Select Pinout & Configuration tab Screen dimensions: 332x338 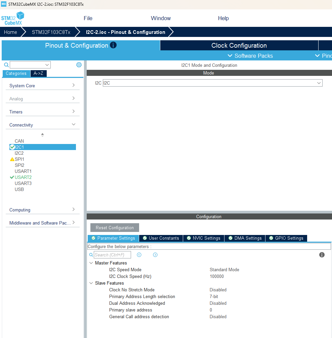[x=81, y=46]
